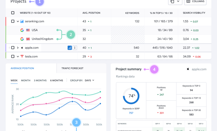Viewport: 217px width, 131px height.
Task: Click last point on blue chart line
Action: (x=100, y=104)
